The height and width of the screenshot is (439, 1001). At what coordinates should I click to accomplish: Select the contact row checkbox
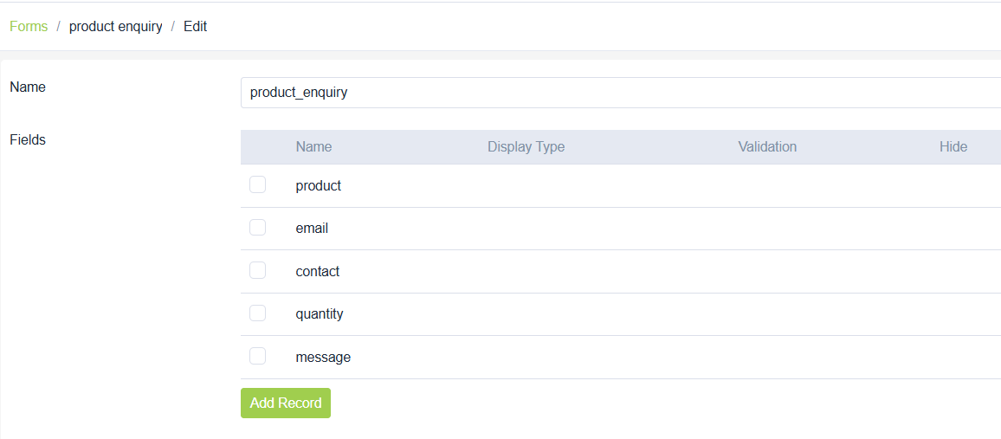pyautogui.click(x=257, y=270)
